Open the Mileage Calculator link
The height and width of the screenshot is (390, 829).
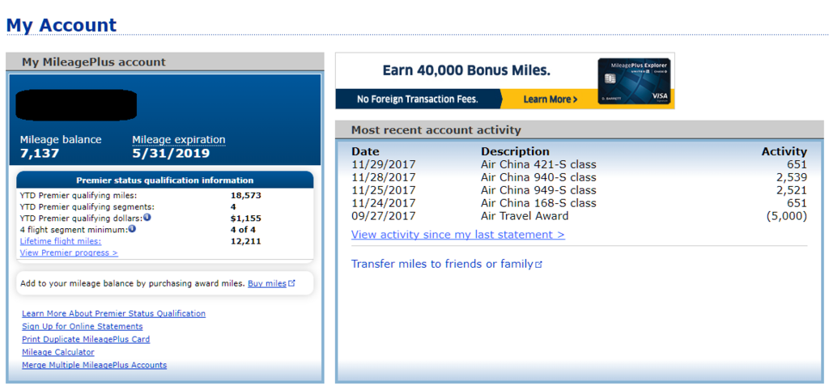(x=58, y=352)
